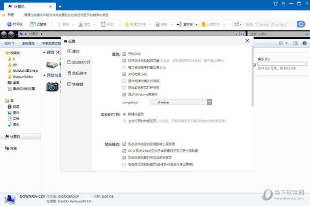This screenshot has width=310, height=206.
Task: Click the skin shirt icon in title bar
Action: click(x=275, y=4)
